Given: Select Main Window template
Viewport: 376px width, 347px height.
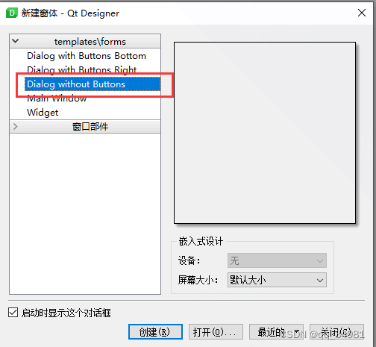Looking at the screenshot, I should pos(57,99).
